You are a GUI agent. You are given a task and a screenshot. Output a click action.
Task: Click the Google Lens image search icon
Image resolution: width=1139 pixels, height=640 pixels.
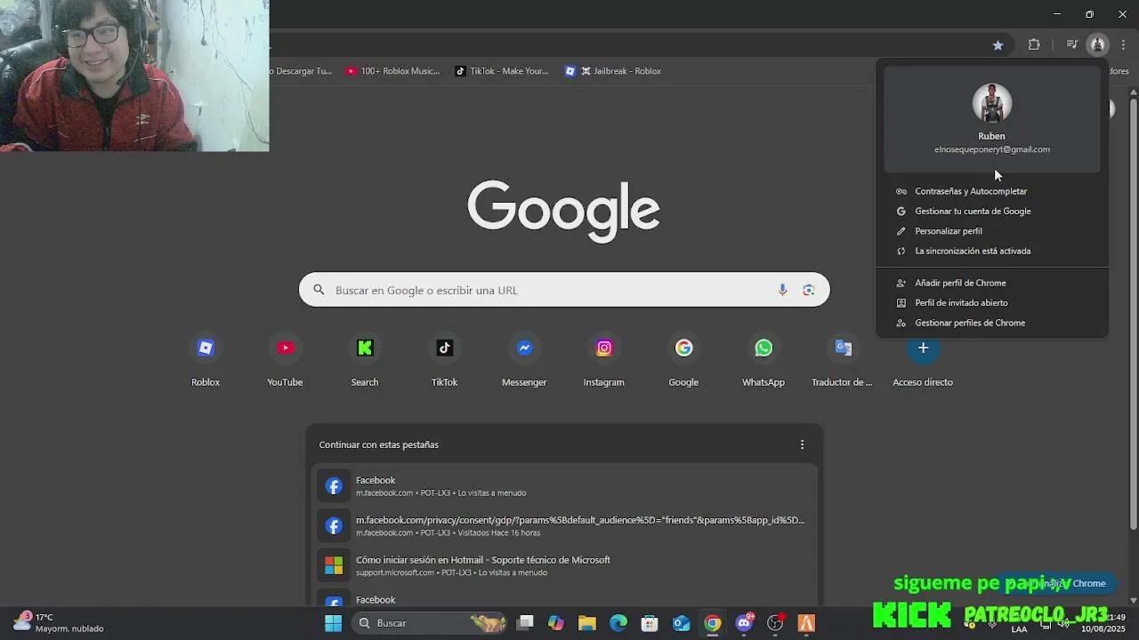[x=809, y=290]
